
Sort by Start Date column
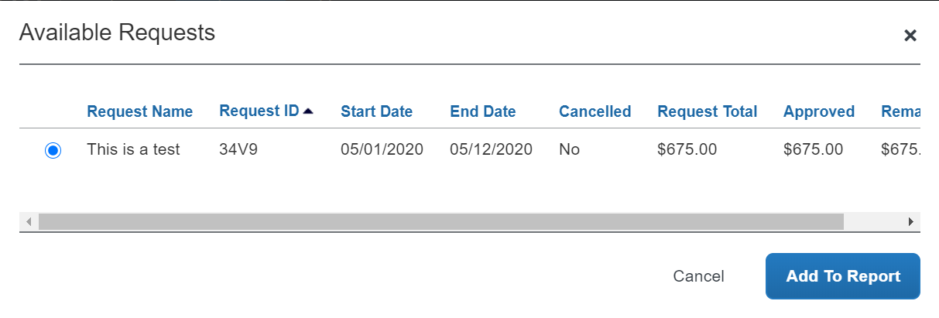tap(376, 111)
